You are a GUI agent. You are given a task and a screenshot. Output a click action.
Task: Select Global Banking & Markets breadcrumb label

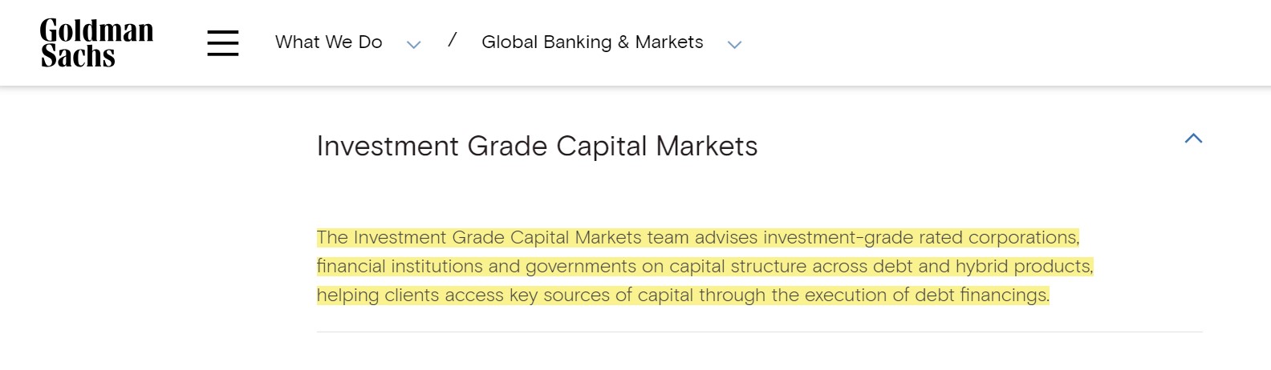point(592,42)
